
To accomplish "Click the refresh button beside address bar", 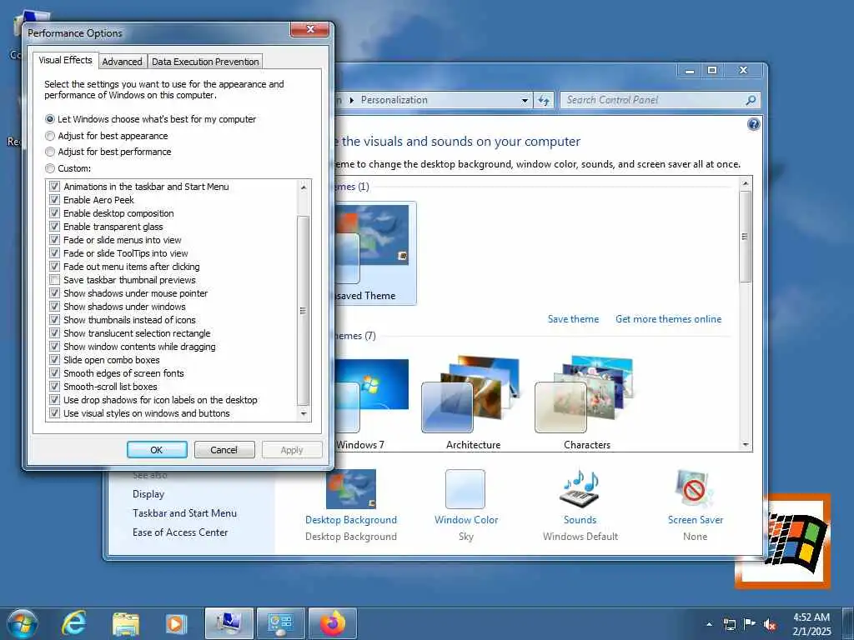I will 544,100.
